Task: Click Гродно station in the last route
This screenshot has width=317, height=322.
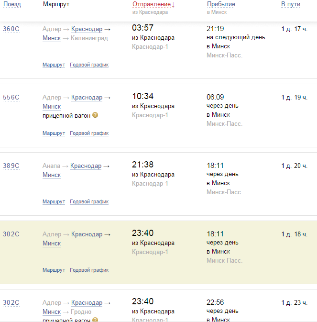Action: (x=81, y=311)
